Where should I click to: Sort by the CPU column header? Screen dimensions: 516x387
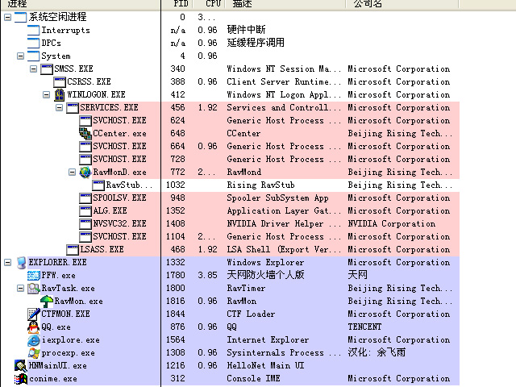coord(209,4)
